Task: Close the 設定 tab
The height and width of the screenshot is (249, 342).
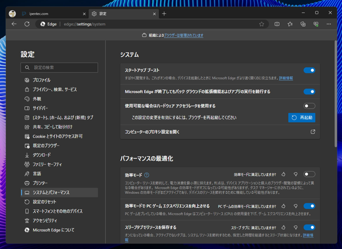Action: click(154, 14)
